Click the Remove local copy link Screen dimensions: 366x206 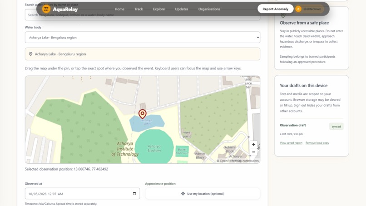point(317,143)
